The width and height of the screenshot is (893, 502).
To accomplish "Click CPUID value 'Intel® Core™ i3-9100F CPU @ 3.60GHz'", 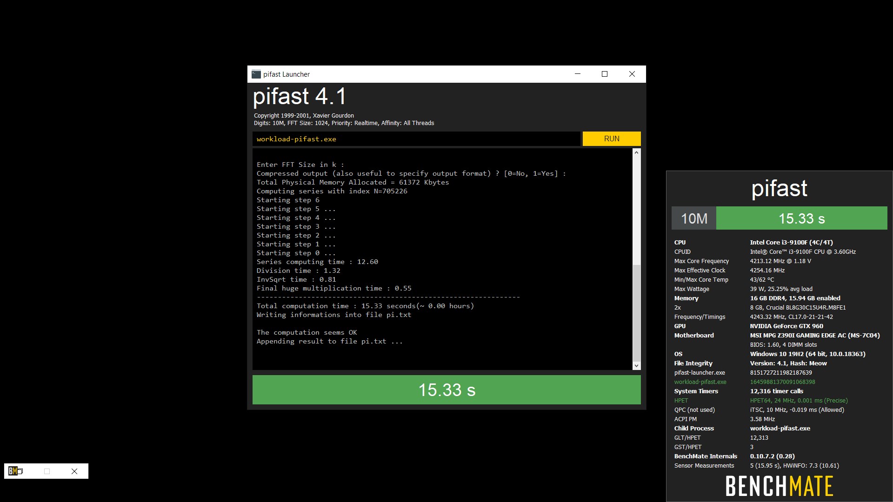I will (x=803, y=252).
